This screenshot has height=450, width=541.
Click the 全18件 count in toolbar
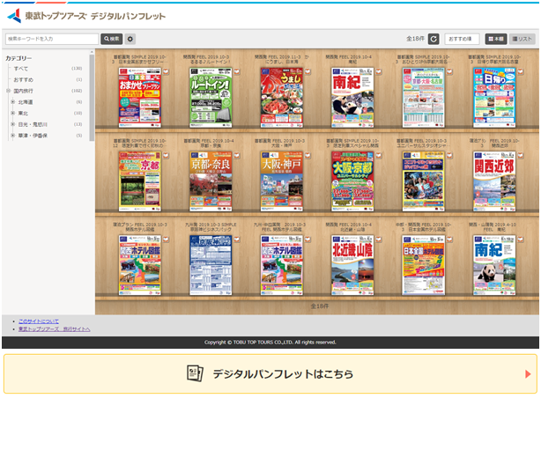click(415, 39)
